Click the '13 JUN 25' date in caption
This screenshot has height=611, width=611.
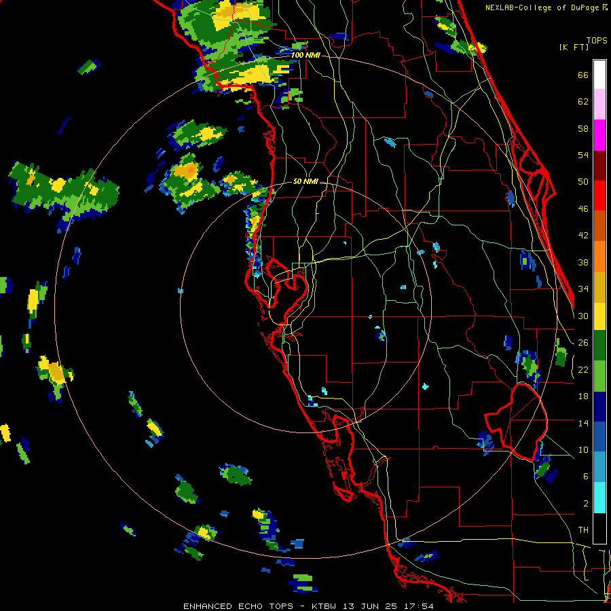coord(370,606)
